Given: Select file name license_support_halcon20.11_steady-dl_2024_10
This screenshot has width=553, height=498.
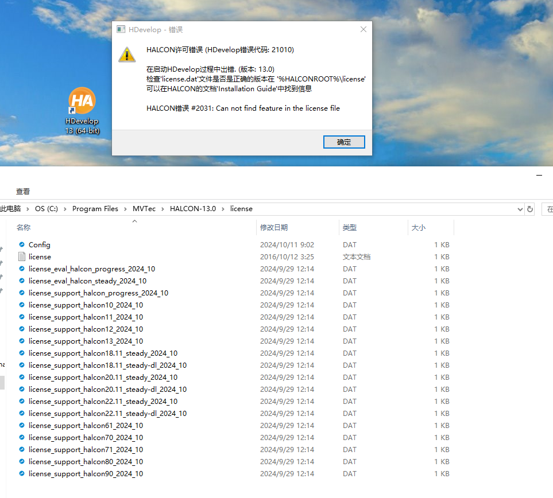Looking at the screenshot, I should 107,390.
